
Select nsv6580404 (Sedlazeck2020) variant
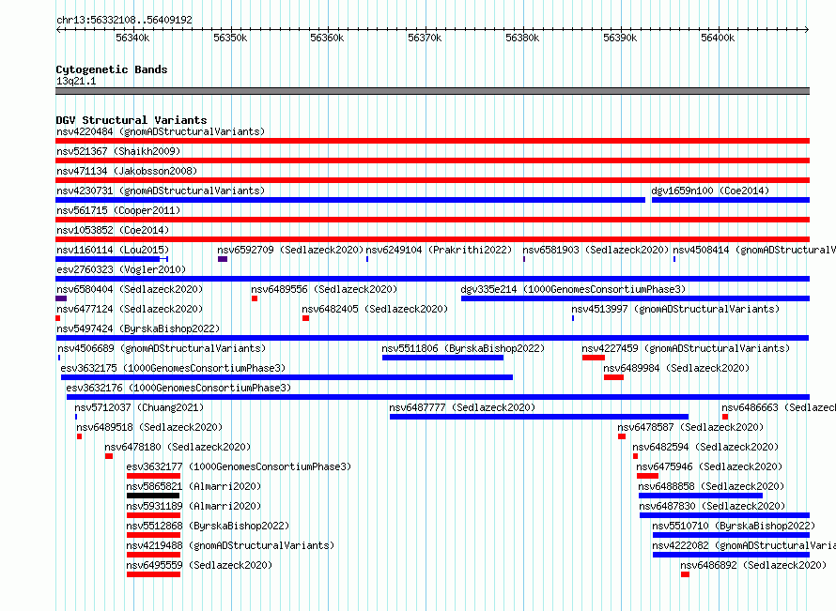click(130, 289)
